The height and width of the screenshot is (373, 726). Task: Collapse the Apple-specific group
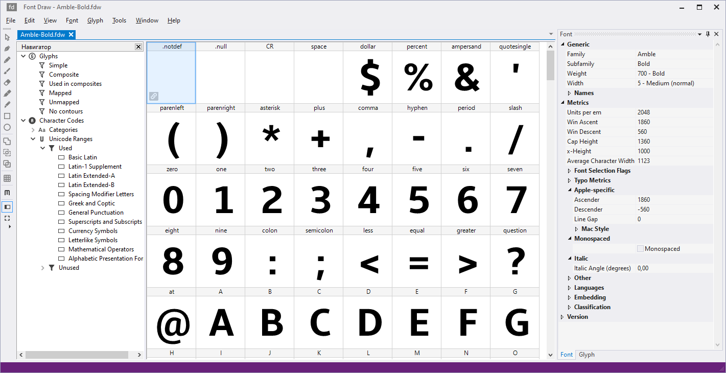click(x=570, y=190)
